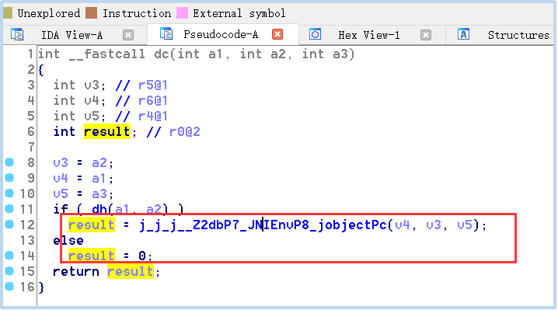Close the Hex View-1 tab
This screenshot has width=558, height=310.
coord(426,35)
